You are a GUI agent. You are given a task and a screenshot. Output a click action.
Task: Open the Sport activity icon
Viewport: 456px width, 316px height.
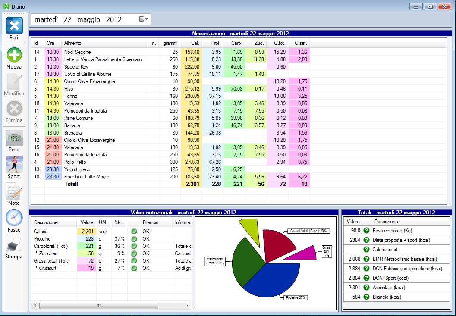pos(14,164)
